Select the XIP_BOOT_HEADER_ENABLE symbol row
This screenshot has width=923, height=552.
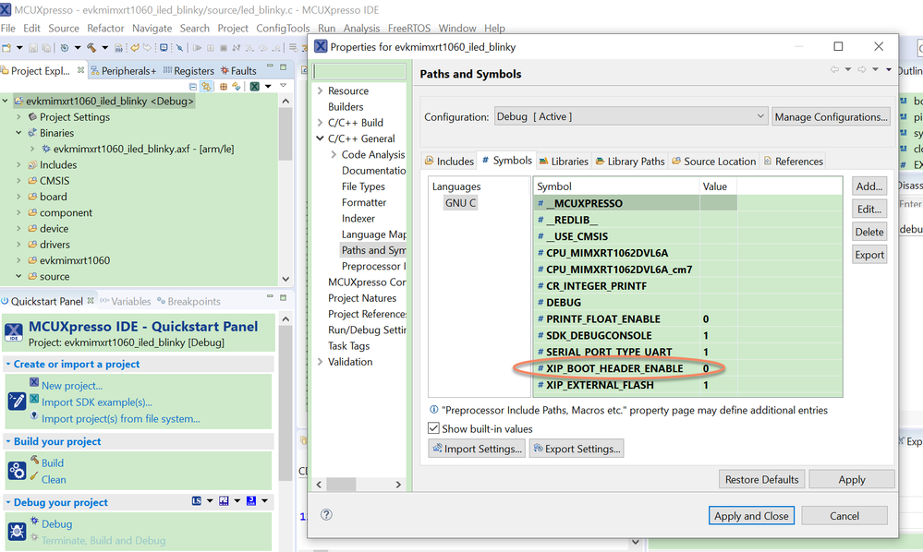[x=688, y=368]
